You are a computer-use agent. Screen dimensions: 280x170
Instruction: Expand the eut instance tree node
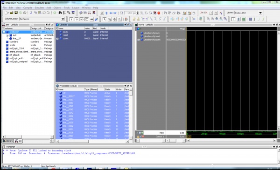7,35
